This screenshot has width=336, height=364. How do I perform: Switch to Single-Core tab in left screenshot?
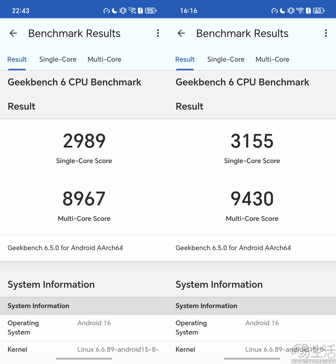pos(58,59)
